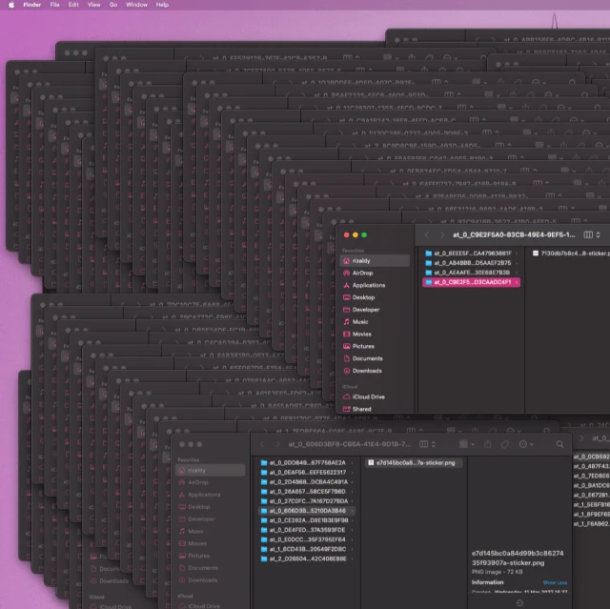Select folder at_0_CE262A…D8E1B3E9F98
Screen dimensions: 610x609
[310, 520]
